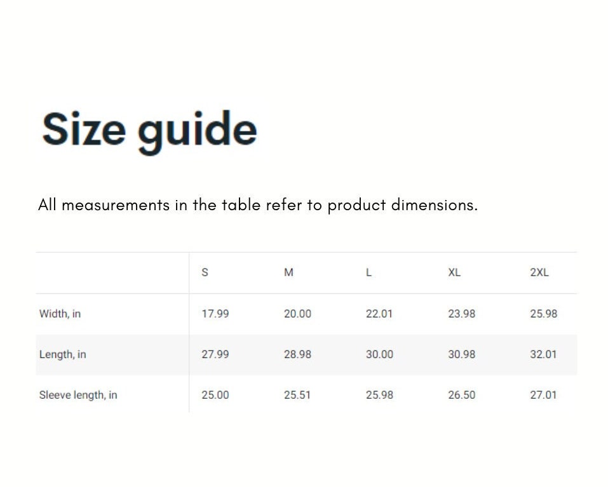Click the Sleeve length, in row label
Viewport: 608px width, 487px height.
point(78,395)
